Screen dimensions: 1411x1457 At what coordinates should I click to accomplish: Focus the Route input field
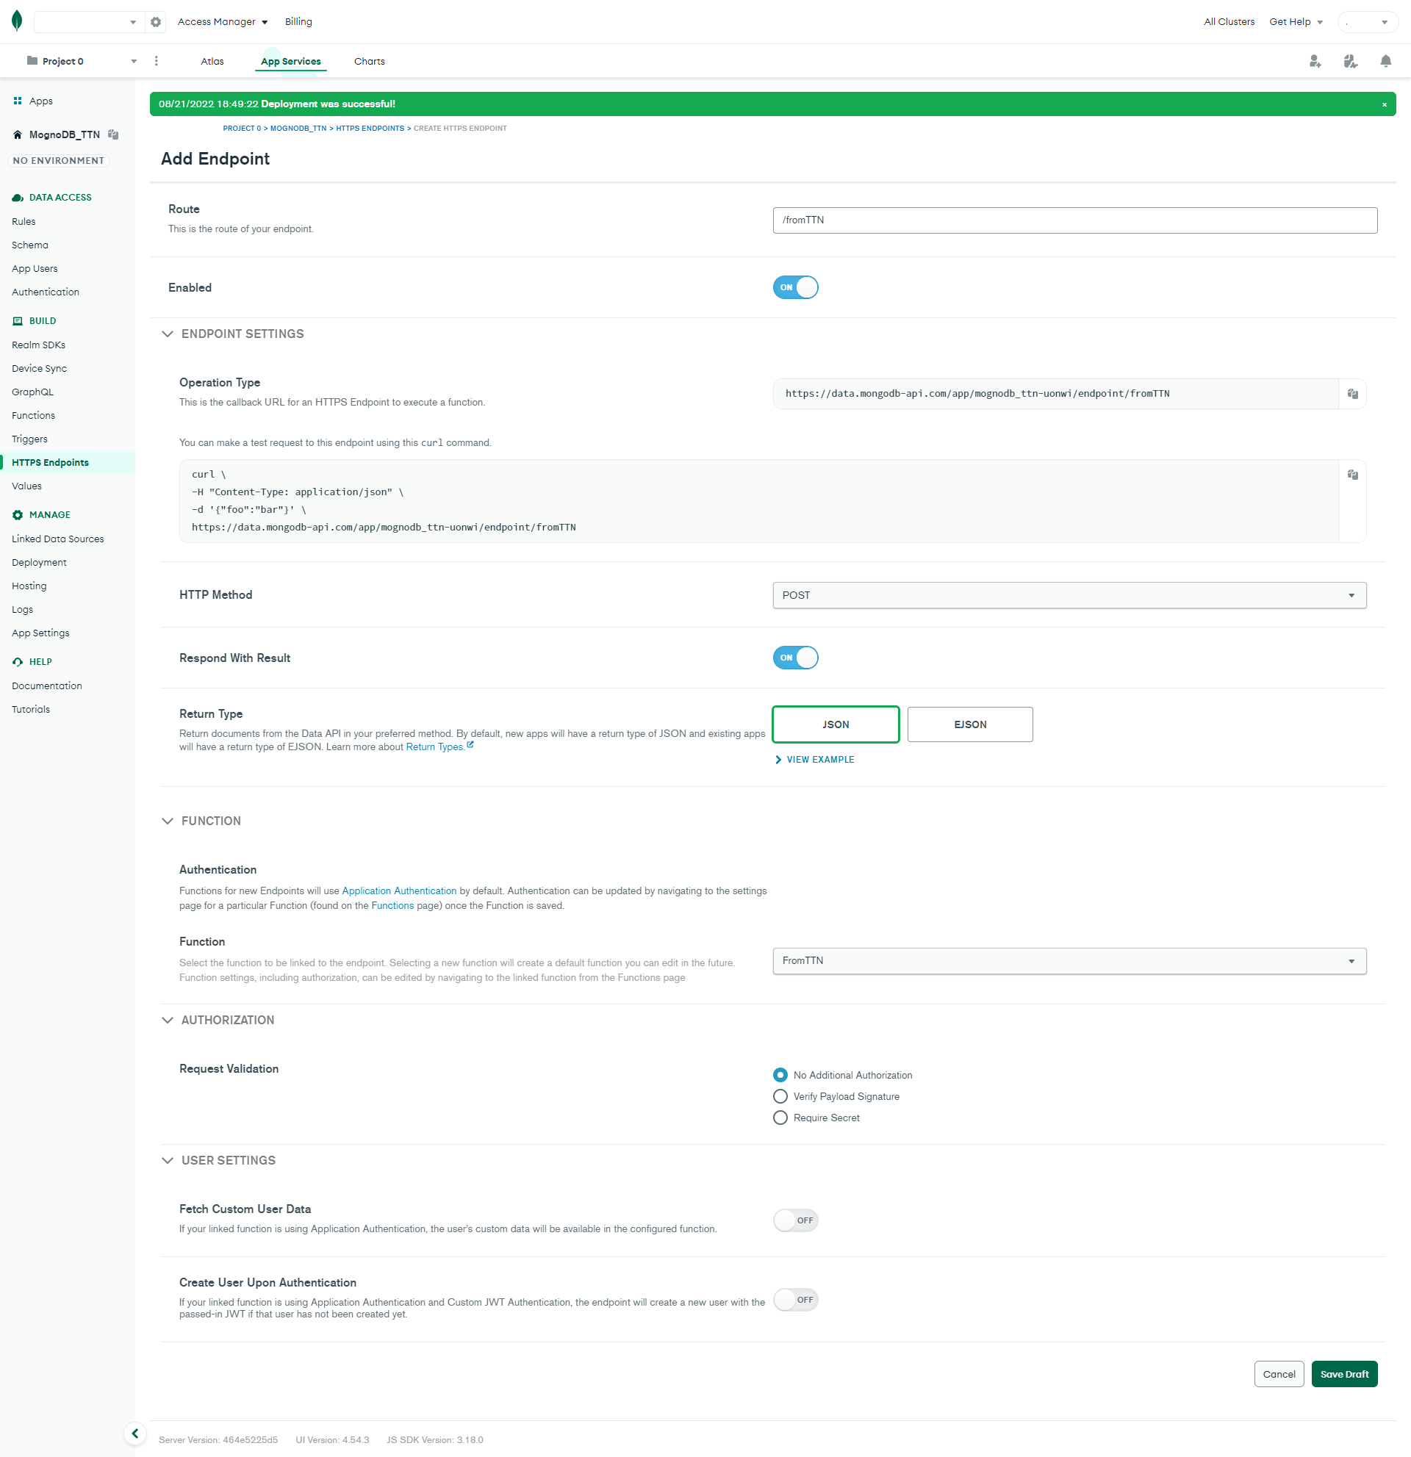point(1075,220)
